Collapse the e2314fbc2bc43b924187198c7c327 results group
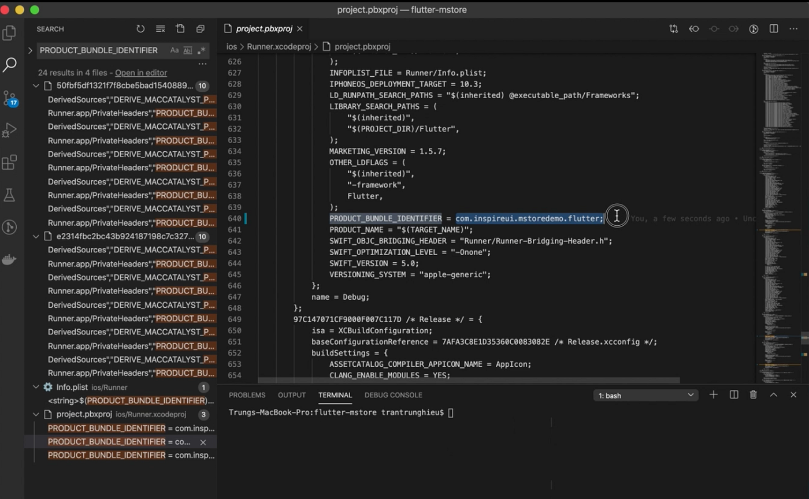 36,237
